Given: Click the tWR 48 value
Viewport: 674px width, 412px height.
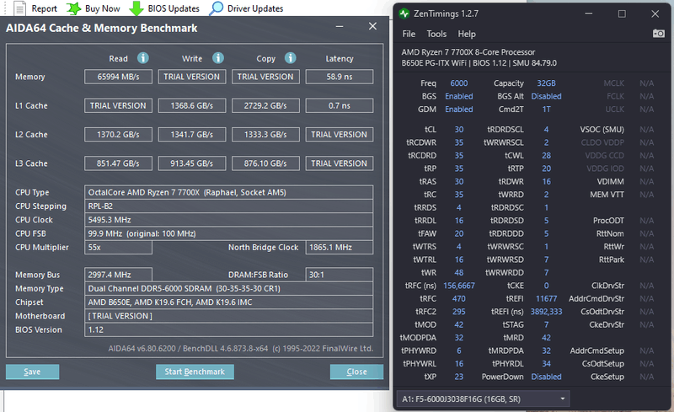Looking at the screenshot, I should 458,273.
